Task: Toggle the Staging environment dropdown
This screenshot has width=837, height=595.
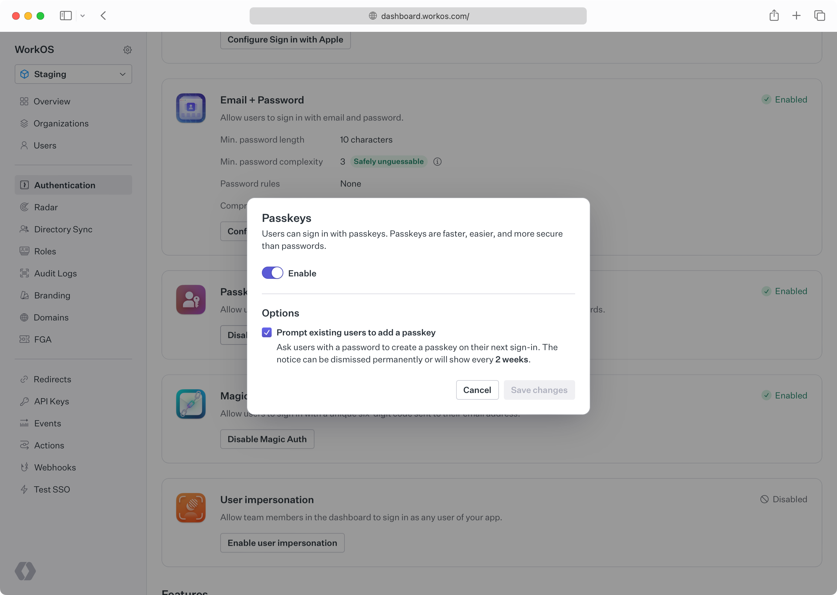Action: [x=73, y=74]
